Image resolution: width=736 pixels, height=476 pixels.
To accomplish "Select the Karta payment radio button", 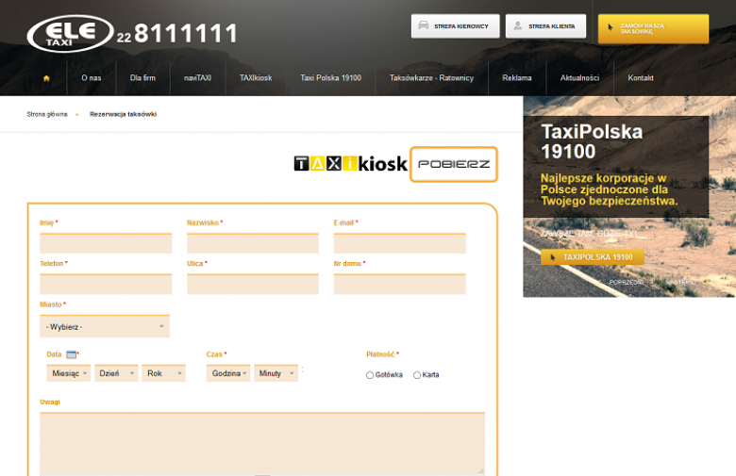I will click(x=417, y=375).
